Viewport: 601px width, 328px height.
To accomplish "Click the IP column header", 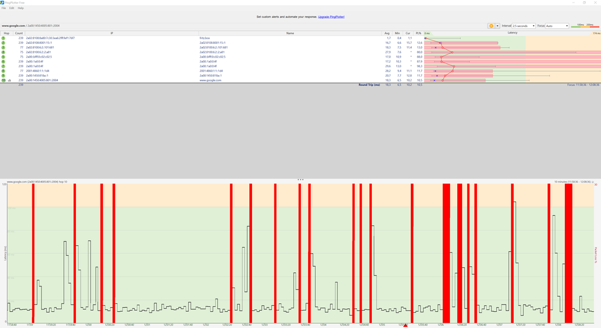I will pyautogui.click(x=112, y=33).
